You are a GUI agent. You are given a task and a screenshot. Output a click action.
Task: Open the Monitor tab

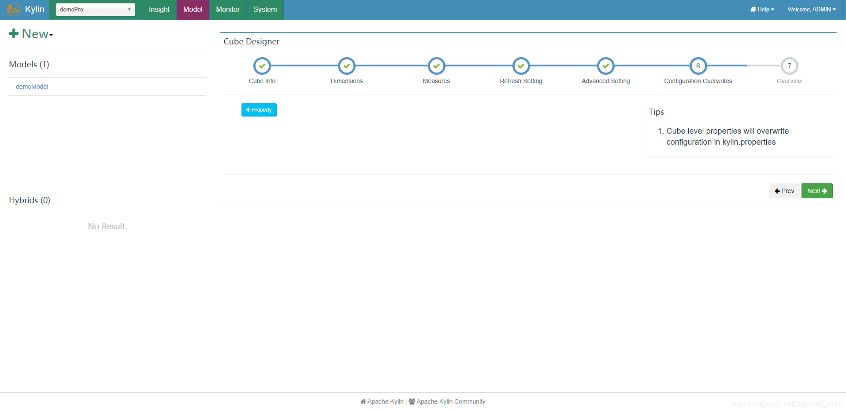point(228,10)
